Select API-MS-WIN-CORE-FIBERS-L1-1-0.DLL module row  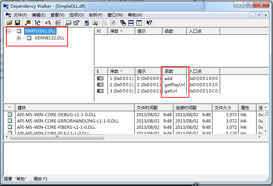[x=133, y=127]
